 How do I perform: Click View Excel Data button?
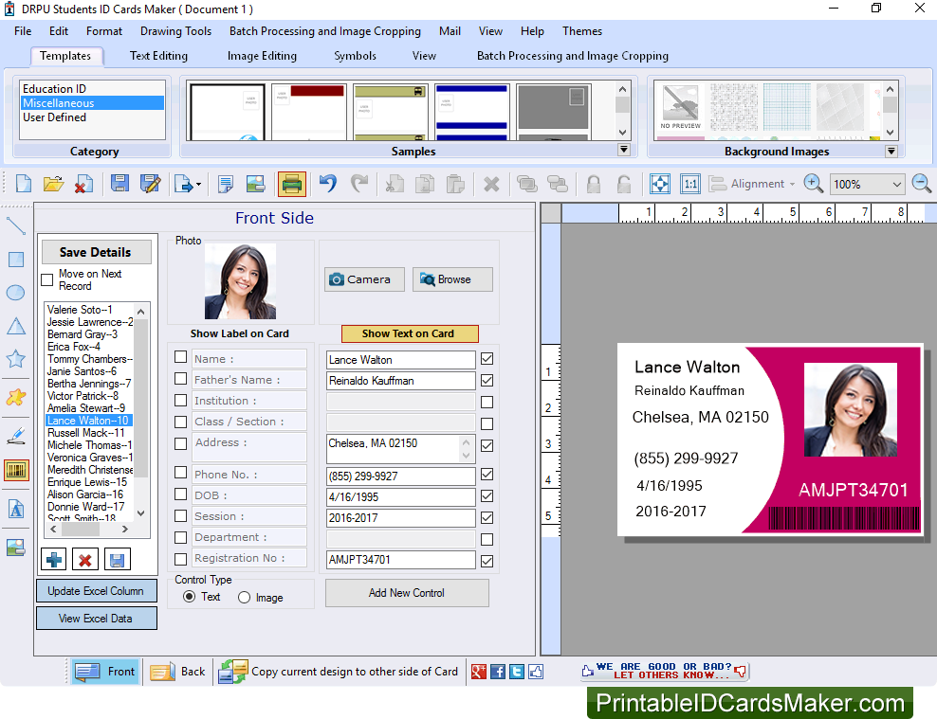(96, 619)
